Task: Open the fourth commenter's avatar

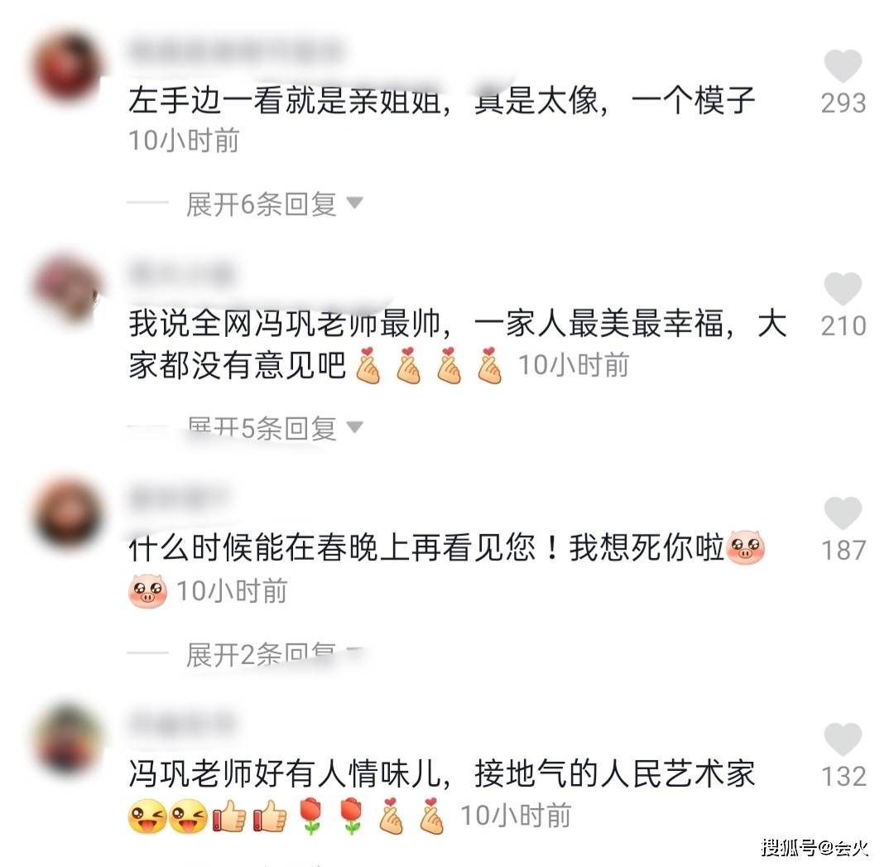Action: [68, 740]
